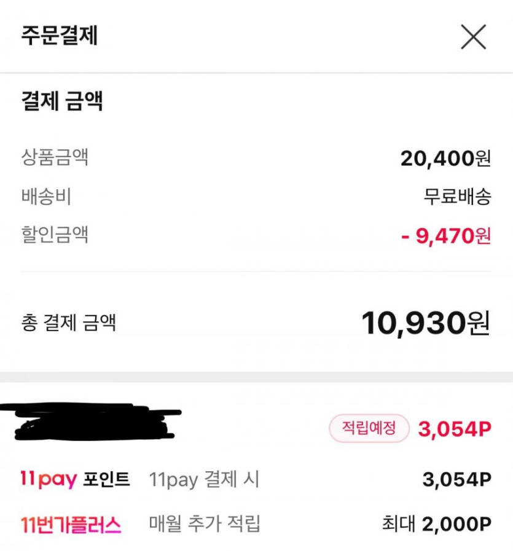Click the blacked-out scribbled text area
Screen dimensions: 513x551
(x=92, y=421)
